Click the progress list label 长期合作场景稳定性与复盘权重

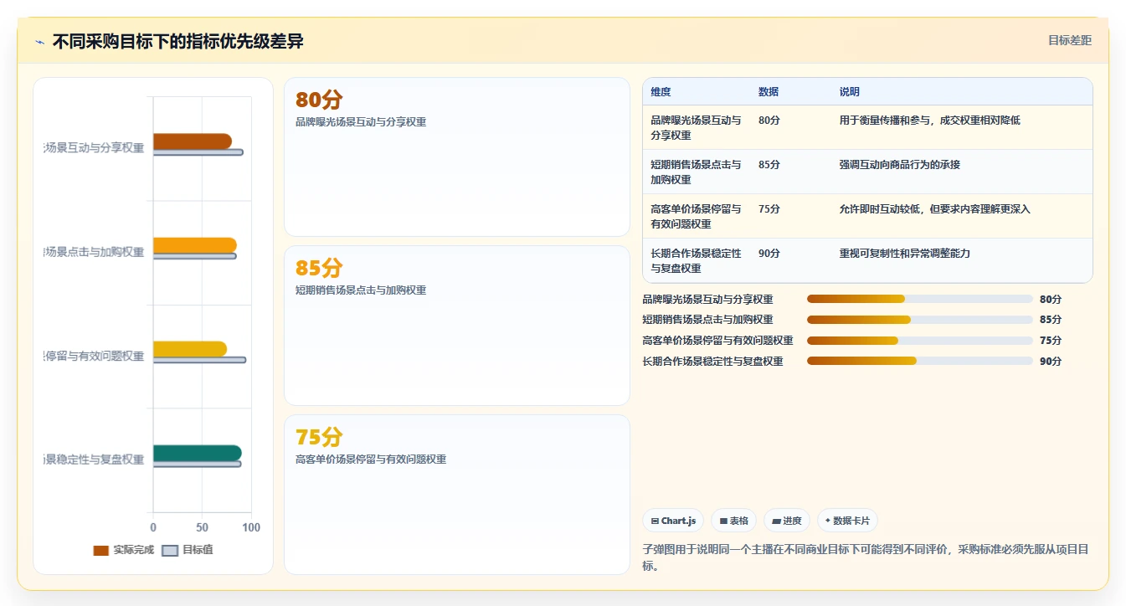(712, 361)
